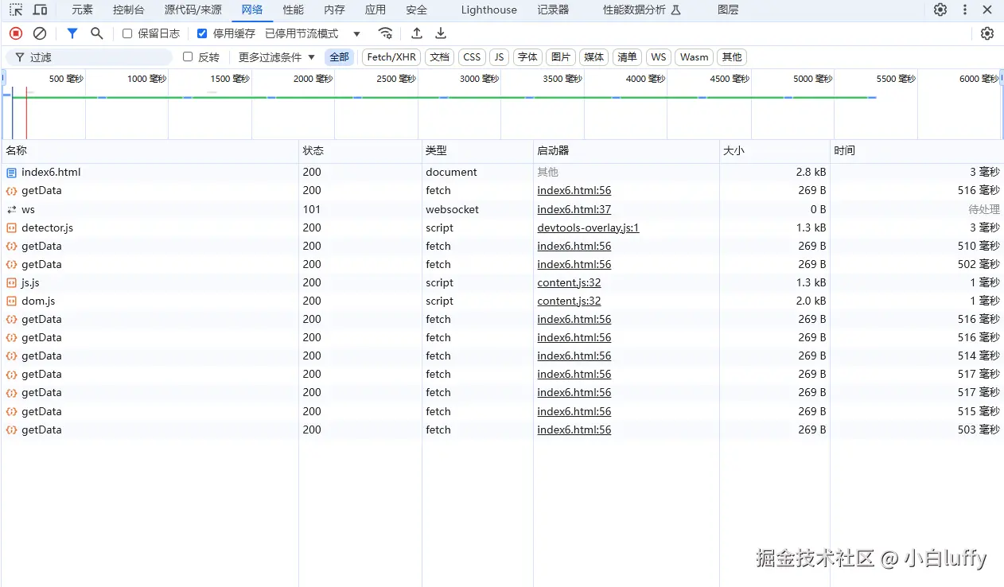Uncheck the 停用缓存 checkbox
1004x587 pixels.
(x=202, y=33)
